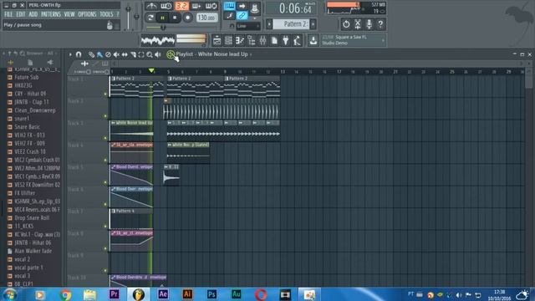Click the time display 0:06:64

(295, 8)
